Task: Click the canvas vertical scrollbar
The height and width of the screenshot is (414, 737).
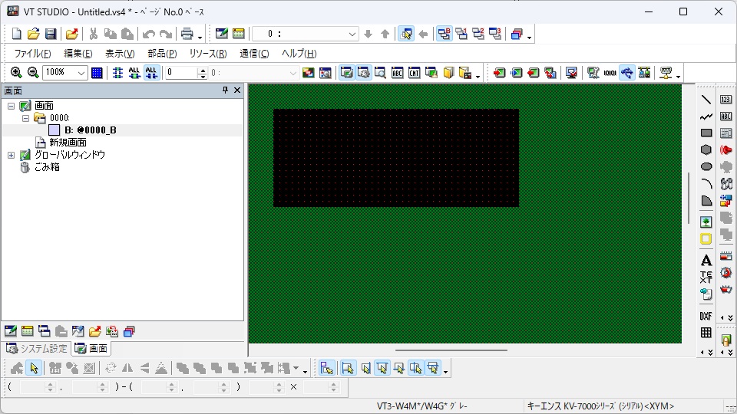Action: (689, 198)
